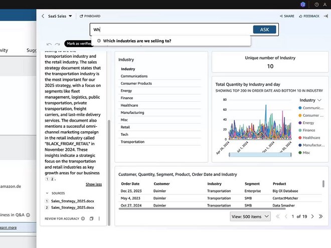Click the back arrow beside SaaS Sales
The image size is (331, 248).
point(43,16)
